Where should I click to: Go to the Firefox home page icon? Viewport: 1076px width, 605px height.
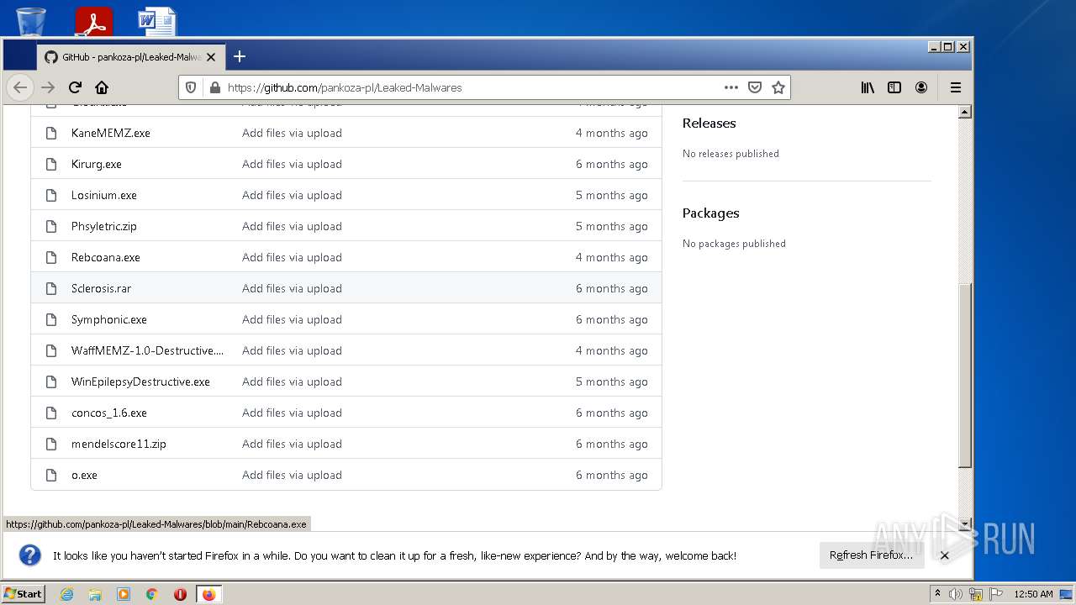pos(102,87)
